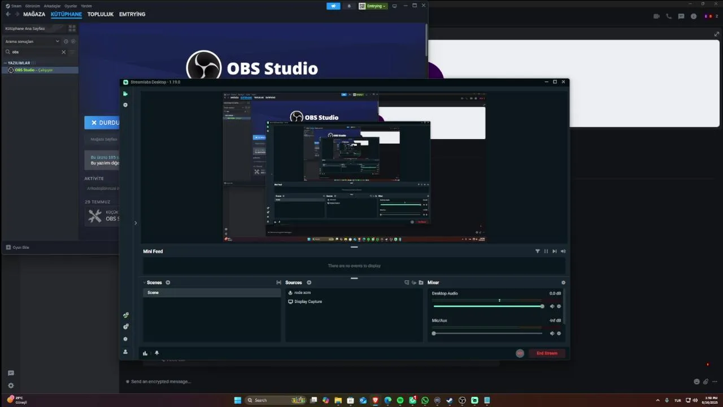Click Steam's blue announcements megaphone button
The image size is (723, 407).
click(x=333, y=6)
